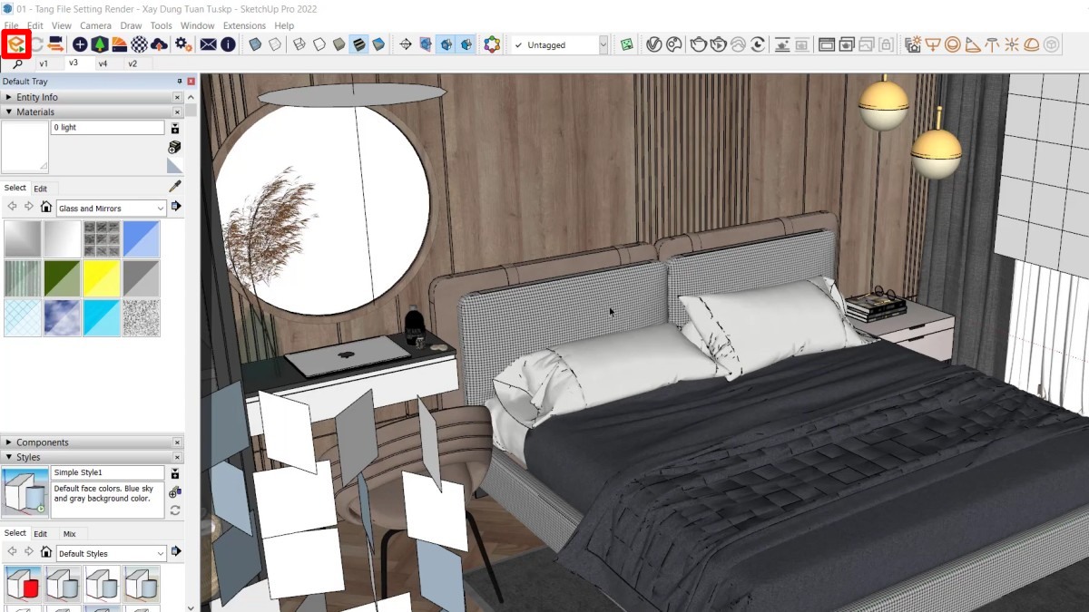Enable X-Ray face style
The height and width of the screenshot is (612, 1089).
pos(255,44)
